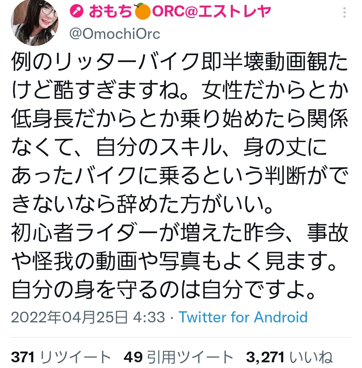362x368 pixels.
Task: Open the three-dot more options menu
Action: point(344,12)
